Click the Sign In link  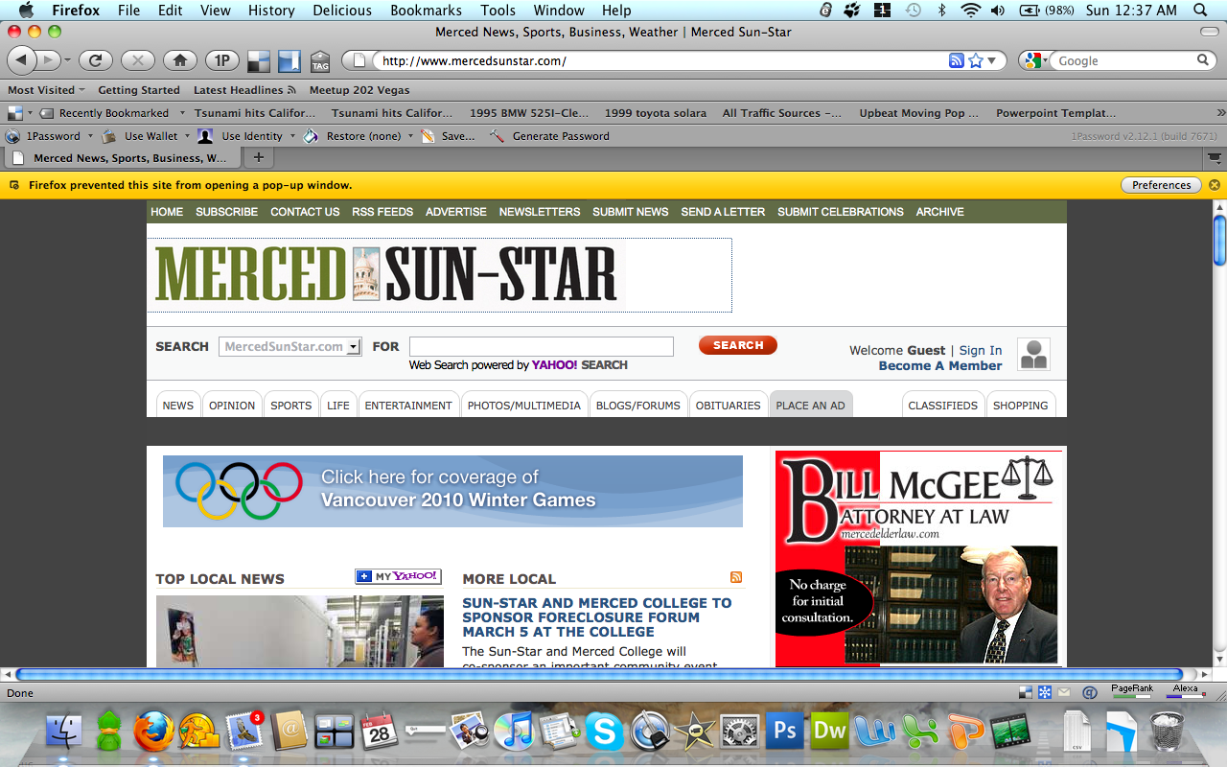coord(981,350)
